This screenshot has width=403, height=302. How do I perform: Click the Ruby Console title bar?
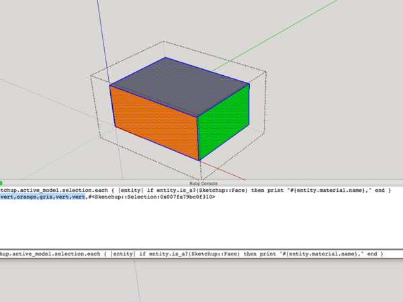tap(201, 183)
